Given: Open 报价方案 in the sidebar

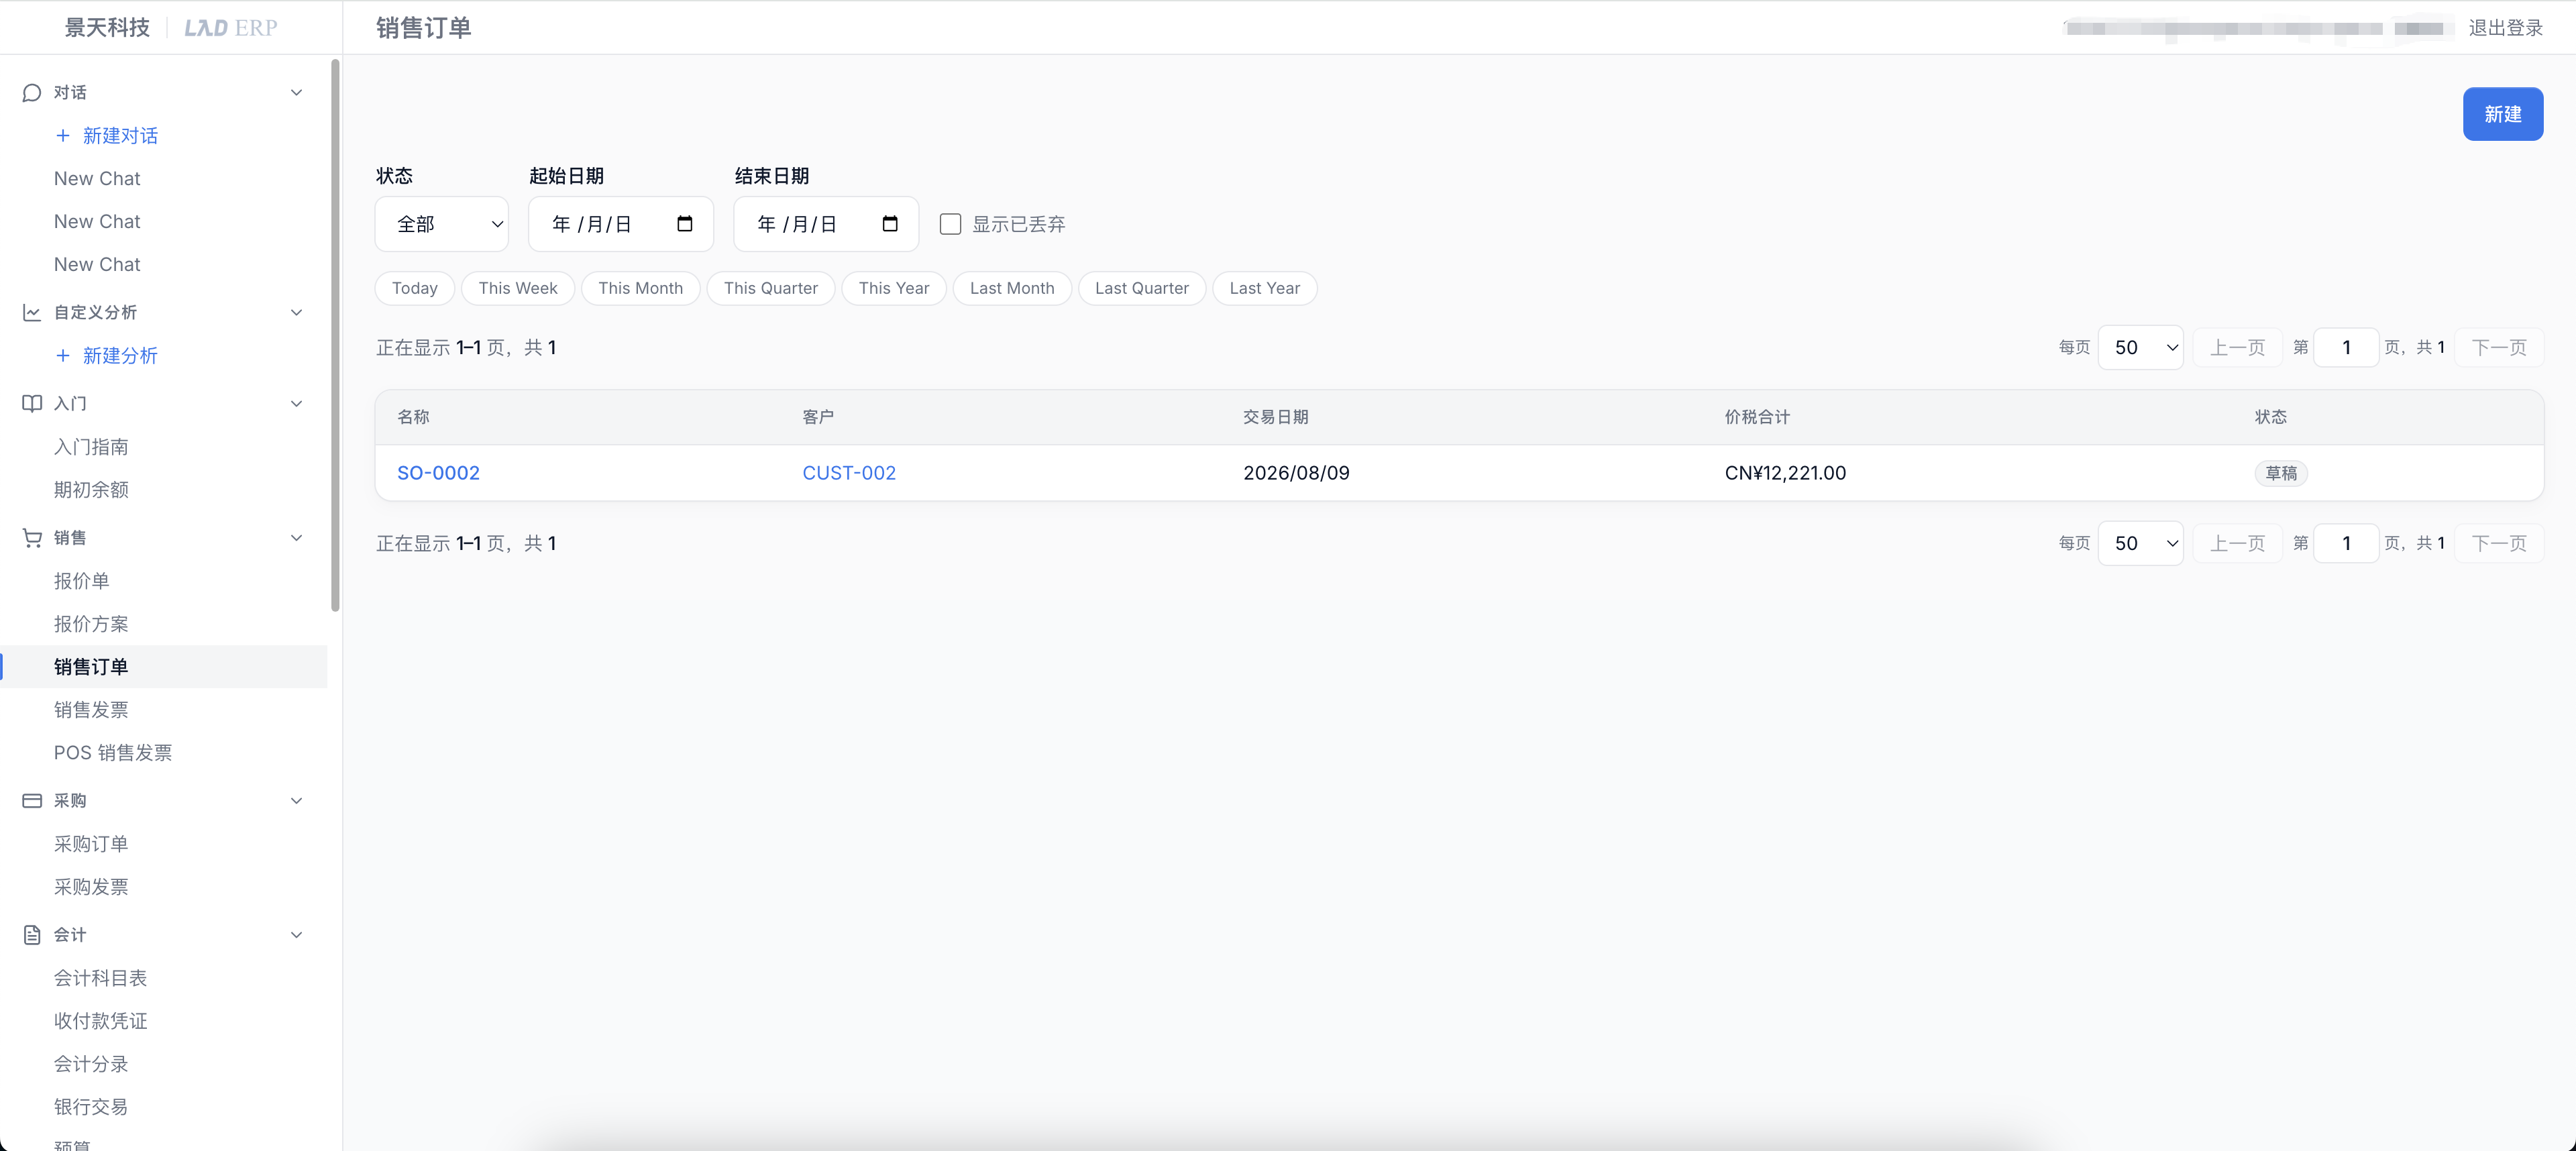Looking at the screenshot, I should click(x=91, y=623).
